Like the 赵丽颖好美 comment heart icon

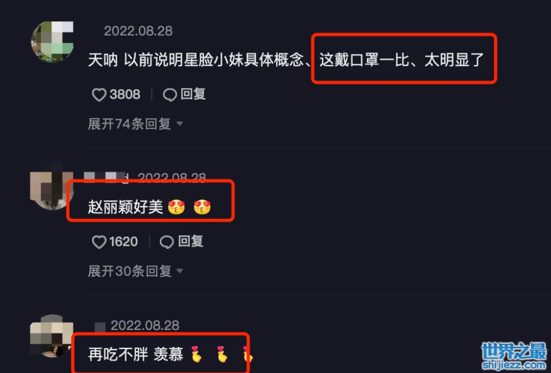point(99,242)
